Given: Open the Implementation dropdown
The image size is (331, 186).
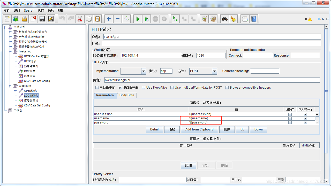Looking at the screenshot, I should coord(144,71).
